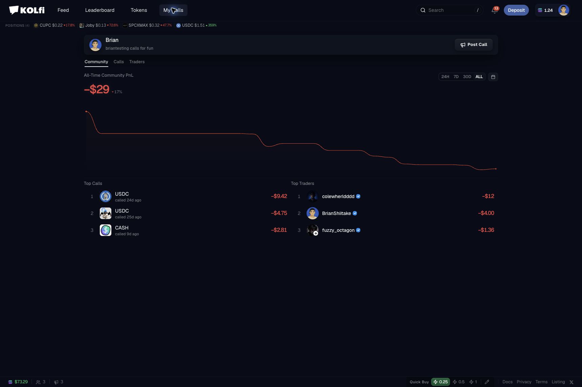Open the calendar date picker
The image size is (582, 387).
point(493,77)
